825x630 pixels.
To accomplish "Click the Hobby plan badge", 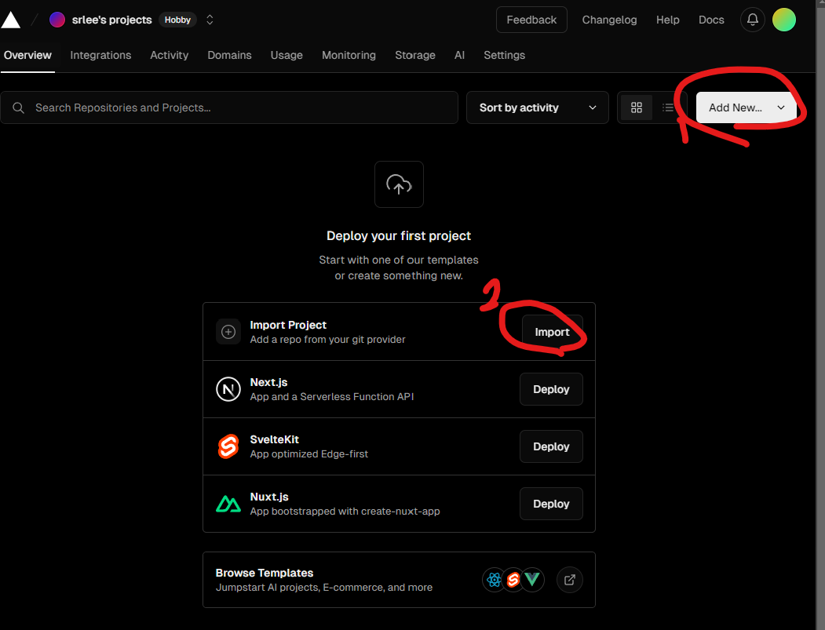I will click(177, 20).
